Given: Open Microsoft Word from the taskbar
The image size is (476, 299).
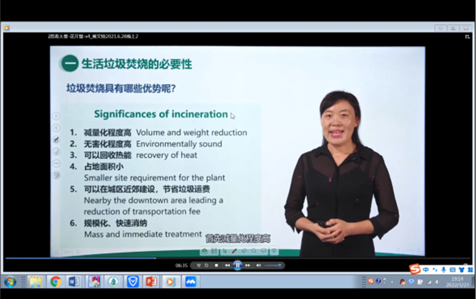Looking at the screenshot, I should coord(74,281).
